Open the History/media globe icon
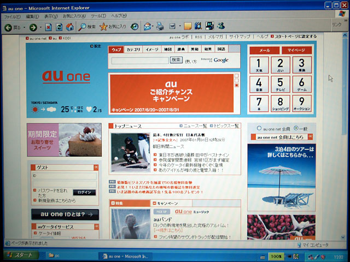Image resolution: width=350 pixels, height=262 pixels. point(135,27)
